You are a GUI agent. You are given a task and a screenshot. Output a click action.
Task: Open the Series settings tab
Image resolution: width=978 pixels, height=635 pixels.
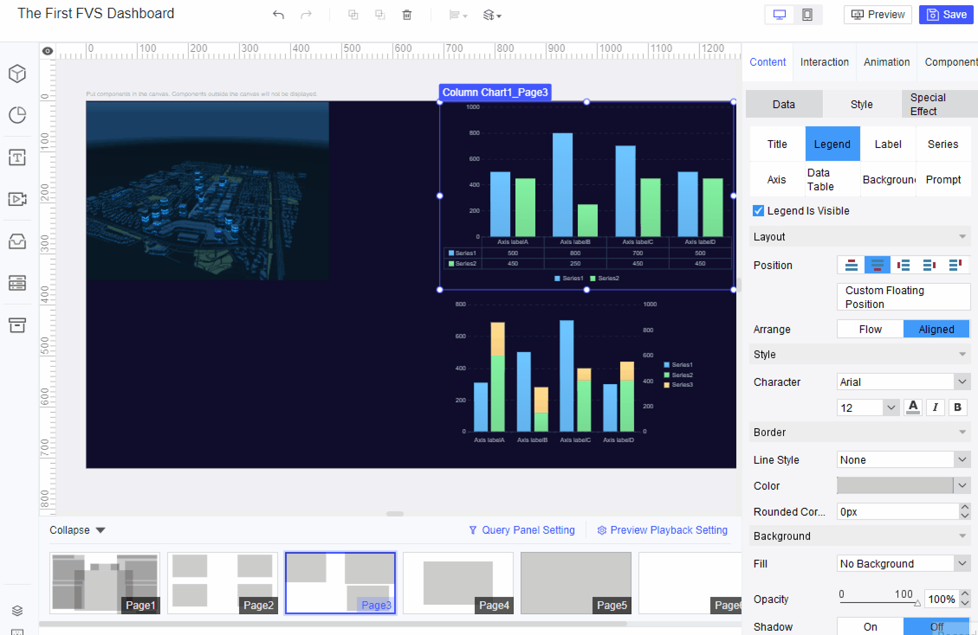(943, 144)
